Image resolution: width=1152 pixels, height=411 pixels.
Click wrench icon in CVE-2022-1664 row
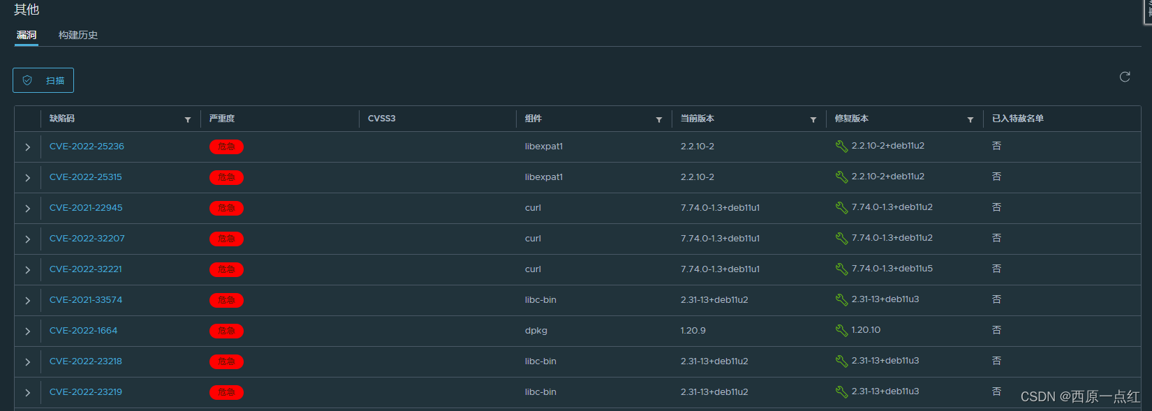[841, 331]
